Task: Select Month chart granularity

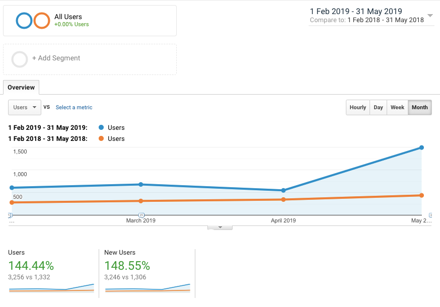Action: click(x=420, y=108)
